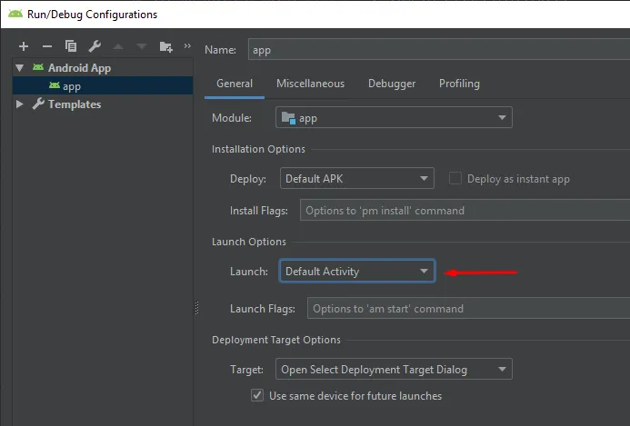Screen dimensions: 630x426
Task: Click the copy configuration icon
Action: [x=71, y=46]
